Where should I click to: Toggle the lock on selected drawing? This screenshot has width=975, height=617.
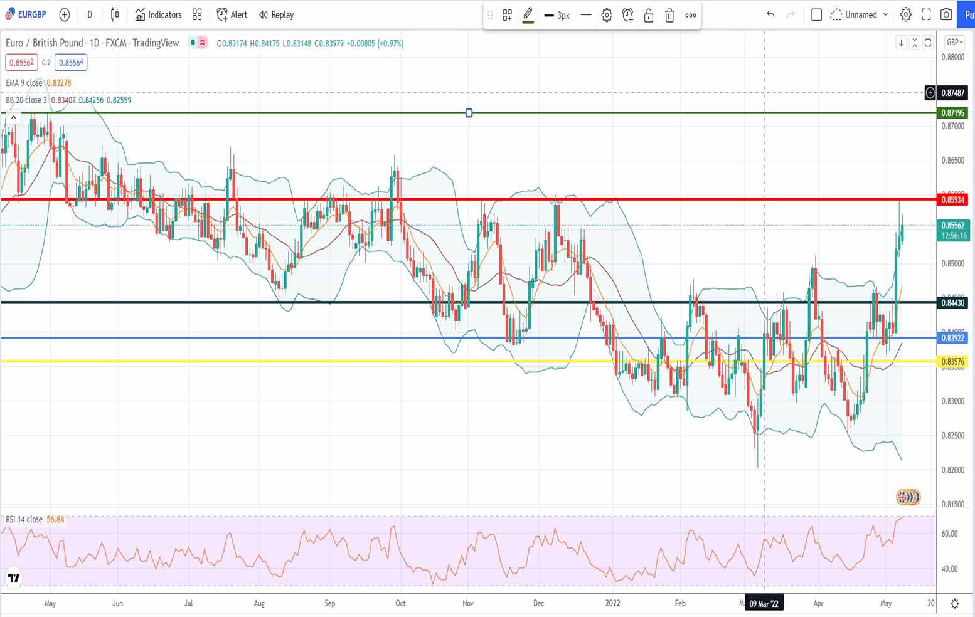(x=649, y=15)
